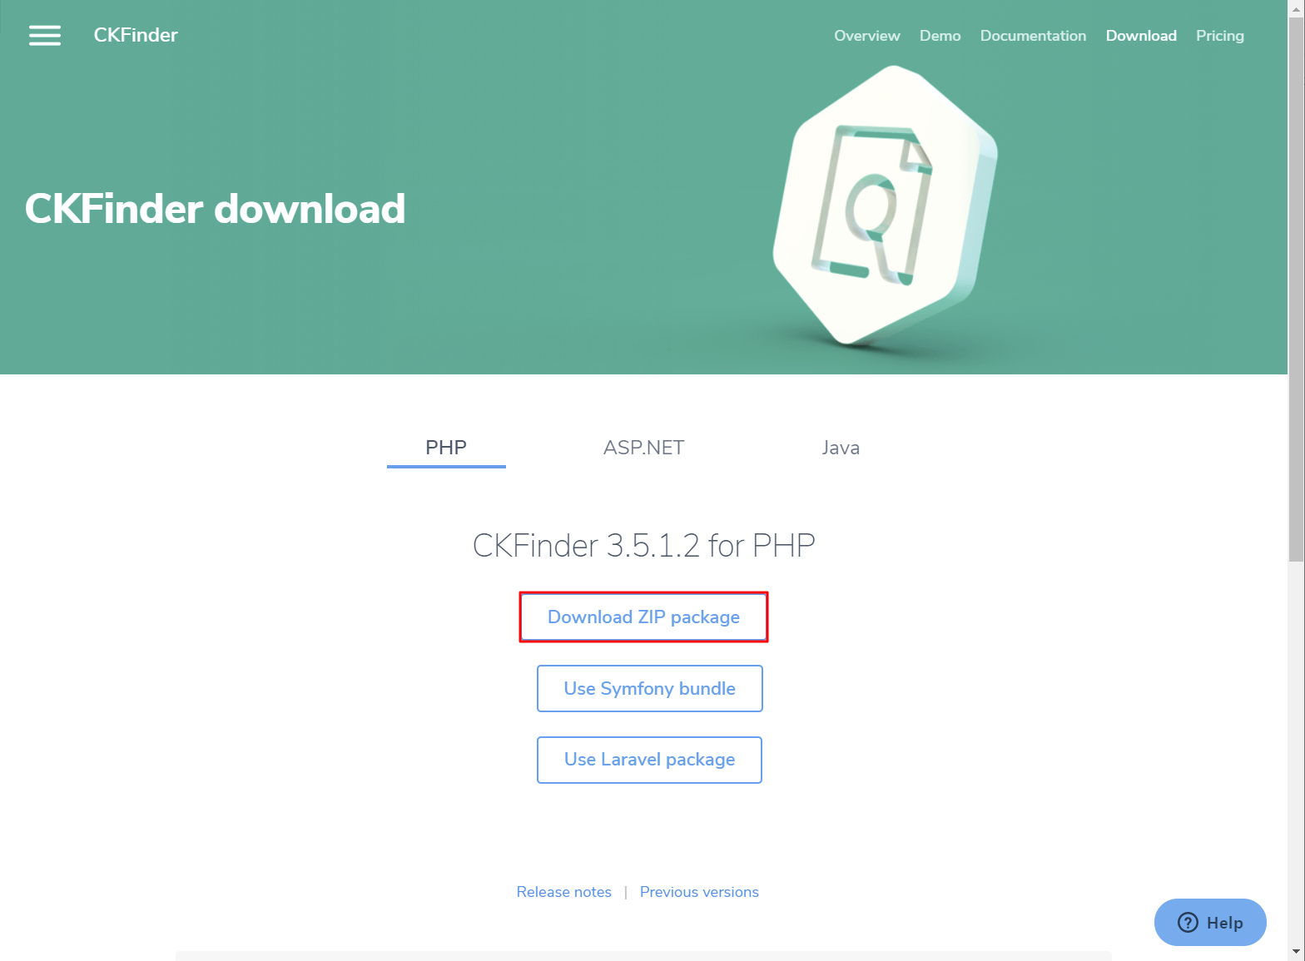Open the Help chat button

[x=1210, y=922]
